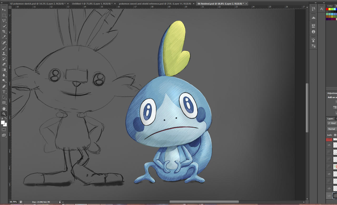The width and height of the screenshot is (337, 205).
Task: Switch to the Hand tool
Action: coord(4,108)
